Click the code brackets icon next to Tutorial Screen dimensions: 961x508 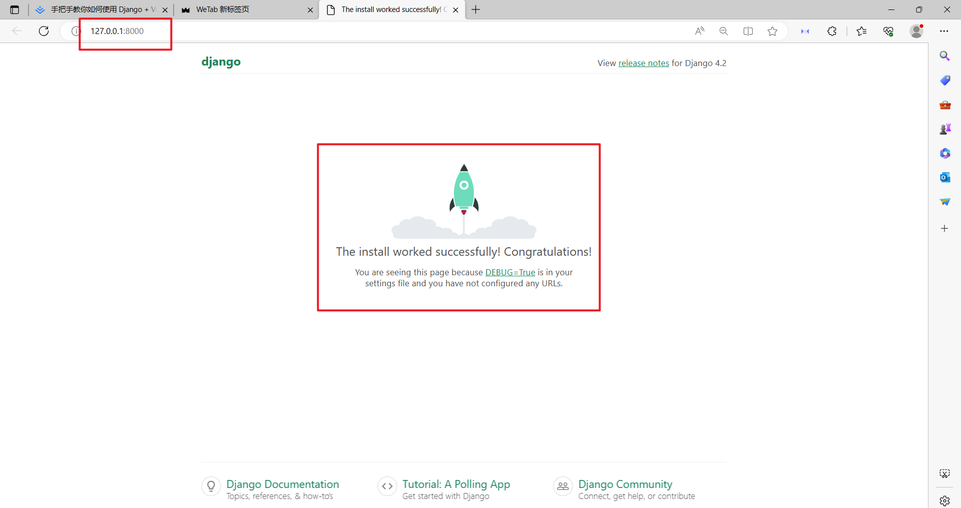387,486
